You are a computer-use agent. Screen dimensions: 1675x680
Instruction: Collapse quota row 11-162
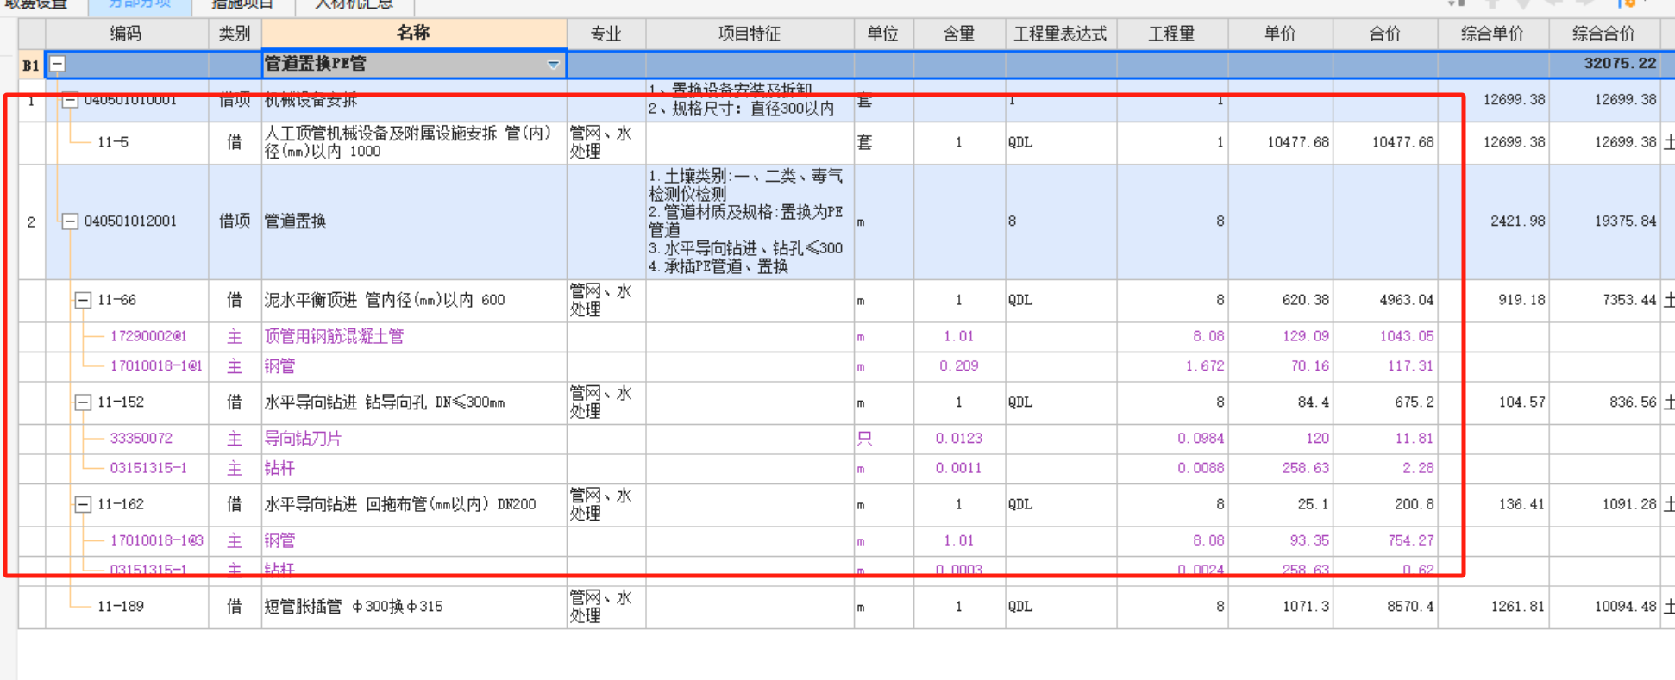83,504
